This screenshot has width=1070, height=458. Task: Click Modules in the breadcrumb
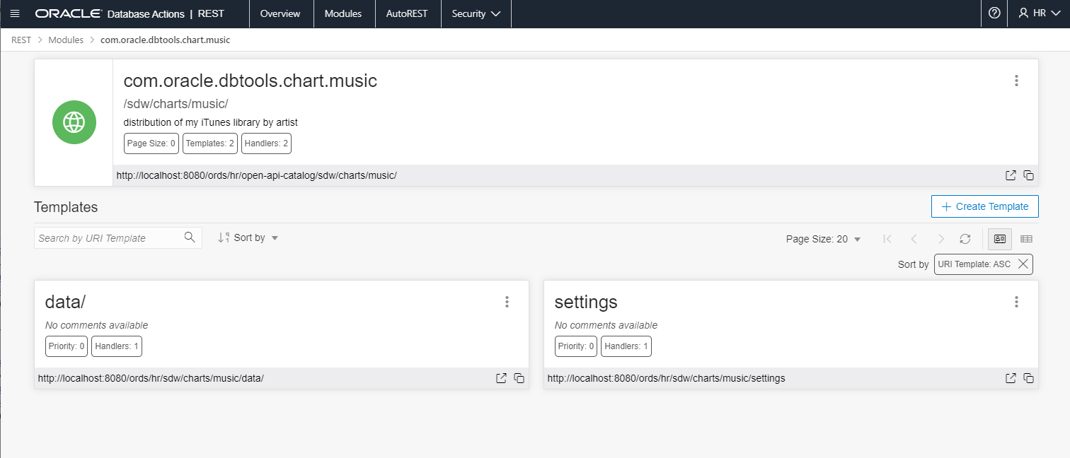[x=66, y=40]
